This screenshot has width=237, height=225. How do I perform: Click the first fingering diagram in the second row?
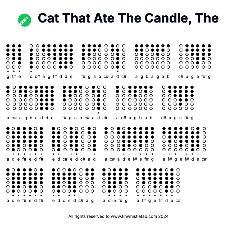(8, 98)
